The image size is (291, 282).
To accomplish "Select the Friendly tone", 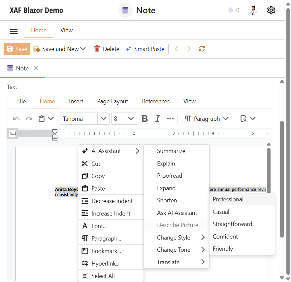I will click(x=242, y=249).
